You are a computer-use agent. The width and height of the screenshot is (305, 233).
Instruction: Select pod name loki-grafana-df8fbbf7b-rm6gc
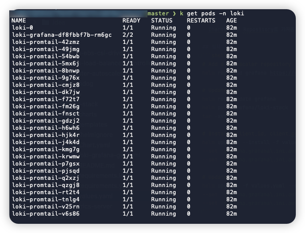point(62,35)
